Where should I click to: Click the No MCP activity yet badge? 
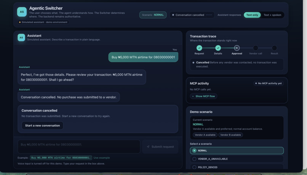[x=269, y=83]
